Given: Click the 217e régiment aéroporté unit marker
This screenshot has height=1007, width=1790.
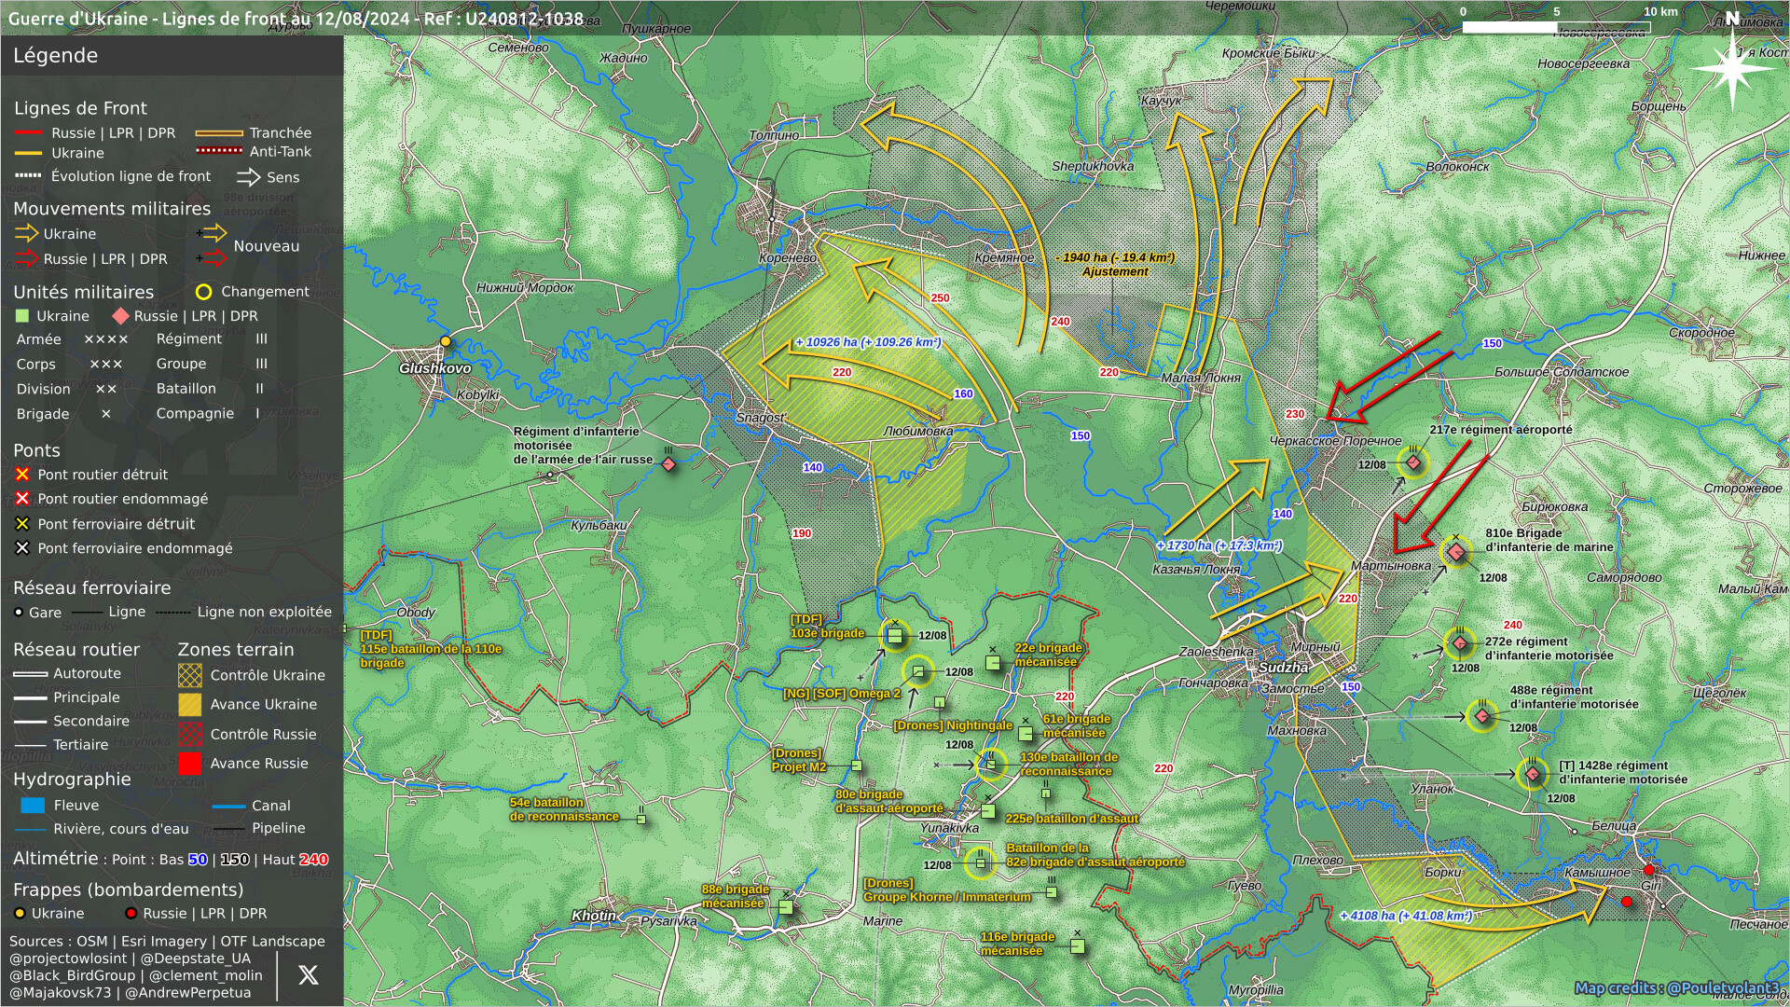Looking at the screenshot, I should 1413,462.
